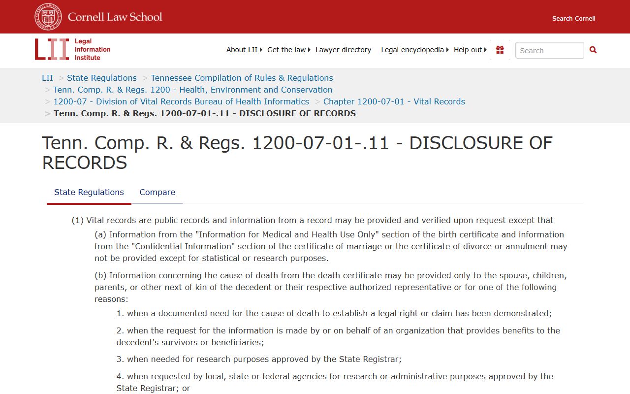Focus the Search input field
The image size is (630, 394).
pos(549,50)
